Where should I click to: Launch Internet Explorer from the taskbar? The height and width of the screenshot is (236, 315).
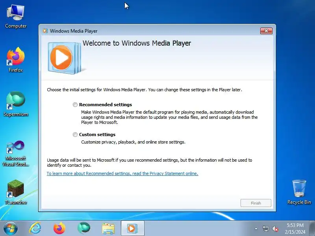(35, 229)
